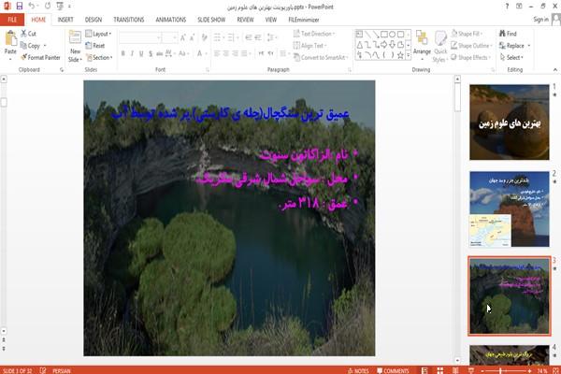Open the Shape Outline dropdown
Viewport: 561px width, 374px height.
coord(471,46)
